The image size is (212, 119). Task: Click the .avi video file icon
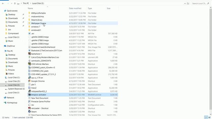[29, 33]
